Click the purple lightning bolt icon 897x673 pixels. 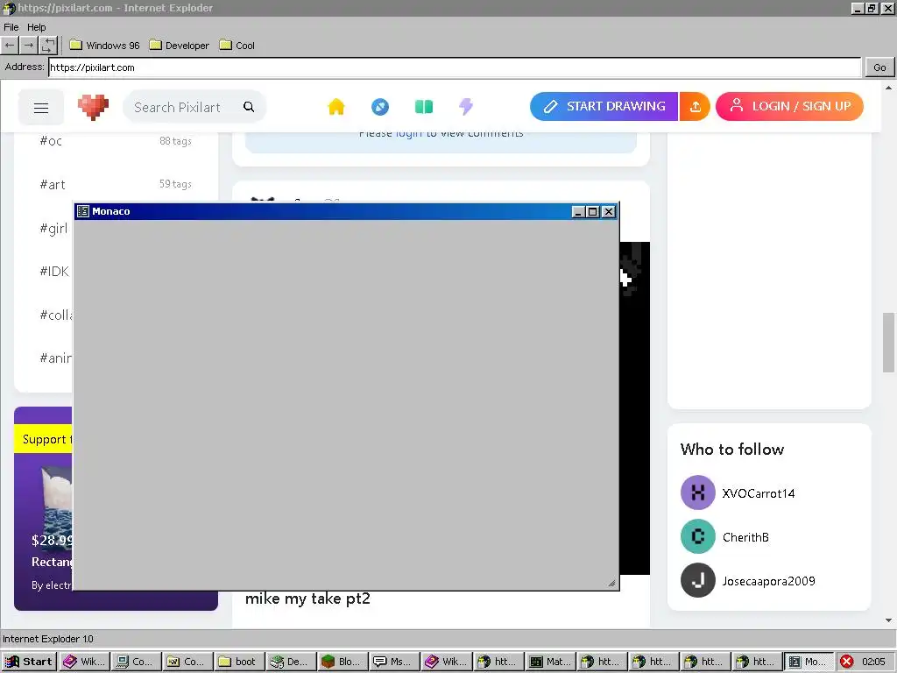click(466, 106)
